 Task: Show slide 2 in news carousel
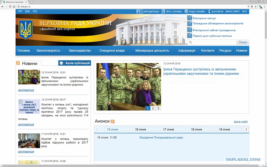(153, 108)
